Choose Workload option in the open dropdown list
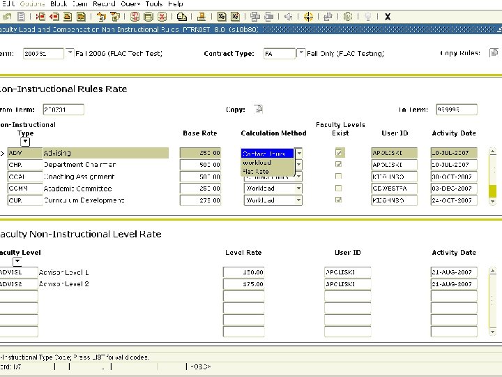502x377 pixels. click(257, 163)
